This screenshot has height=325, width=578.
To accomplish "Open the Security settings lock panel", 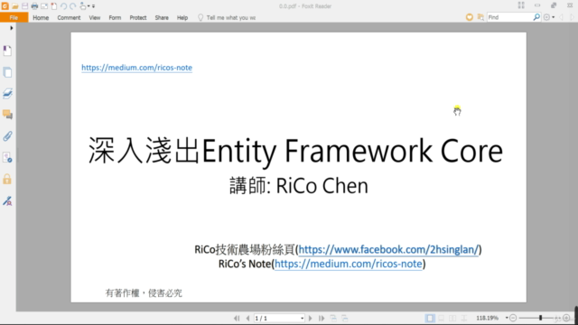I will pos(7,180).
